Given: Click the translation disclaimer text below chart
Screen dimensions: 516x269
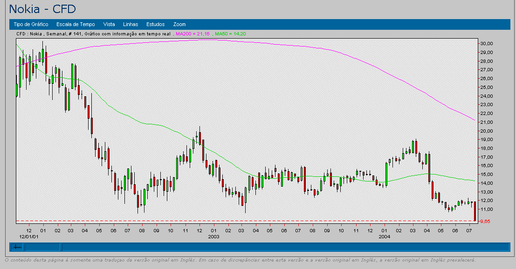Looking at the screenshot, I should pos(240,260).
